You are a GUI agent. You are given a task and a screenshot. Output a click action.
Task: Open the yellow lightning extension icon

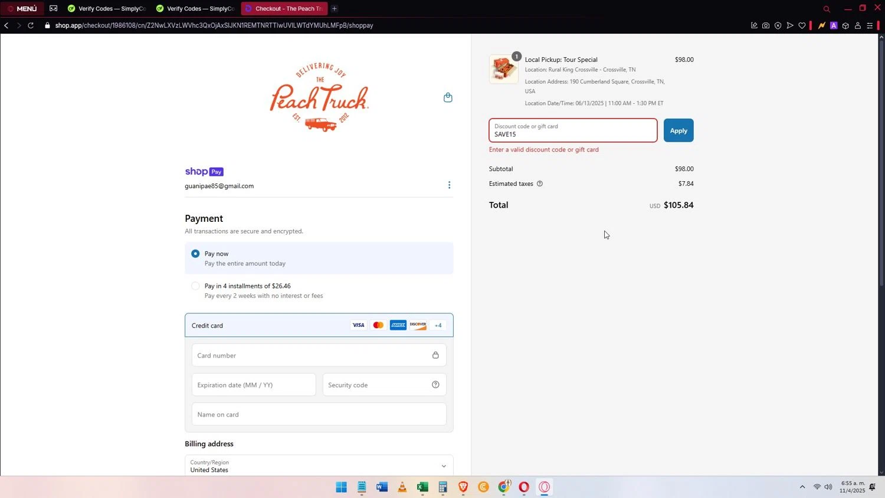pyautogui.click(x=821, y=25)
